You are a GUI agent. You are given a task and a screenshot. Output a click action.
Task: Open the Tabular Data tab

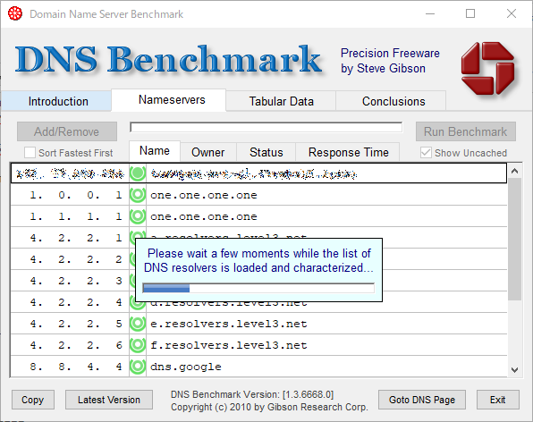(281, 101)
